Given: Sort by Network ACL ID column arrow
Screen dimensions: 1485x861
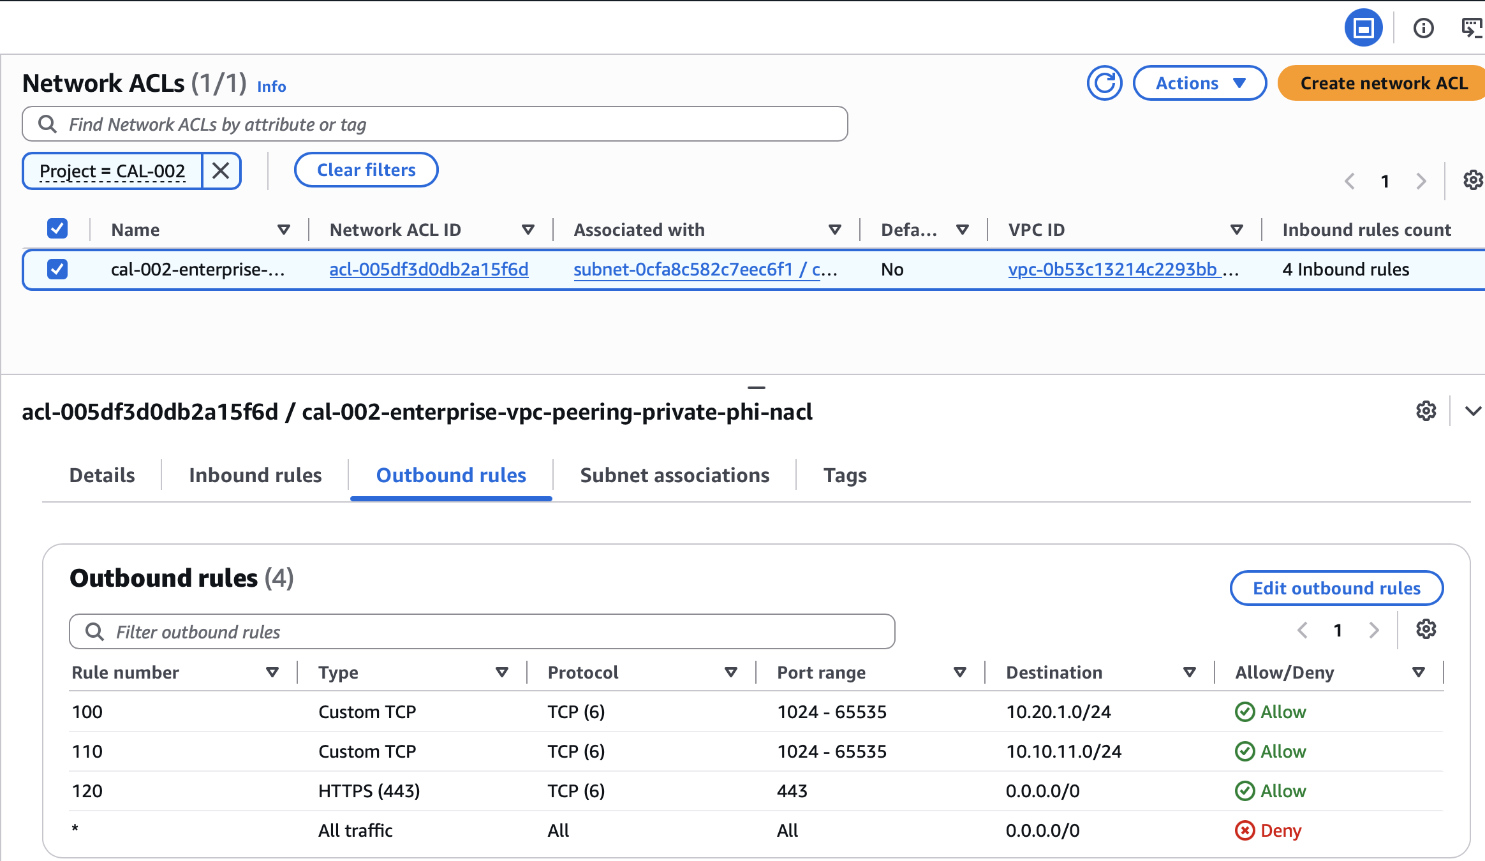Looking at the screenshot, I should tap(528, 230).
